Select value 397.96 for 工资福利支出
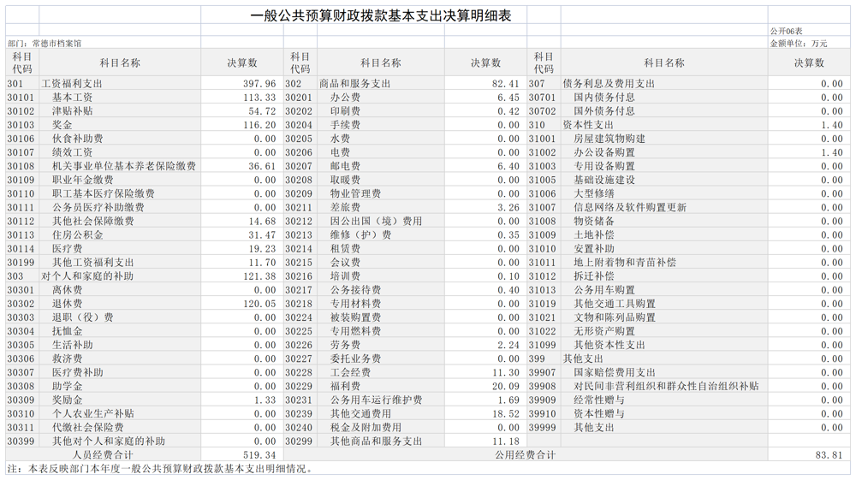The width and height of the screenshot is (856, 480). point(259,84)
